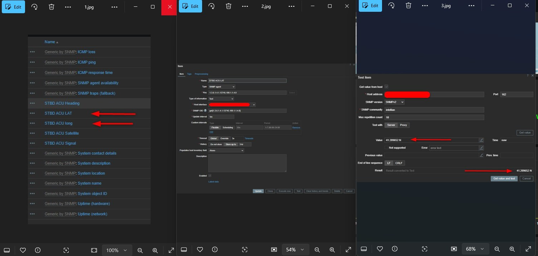This screenshot has width=538, height=256.
Task: Enter full screen in the 2.jpg window
Action: pos(348,250)
